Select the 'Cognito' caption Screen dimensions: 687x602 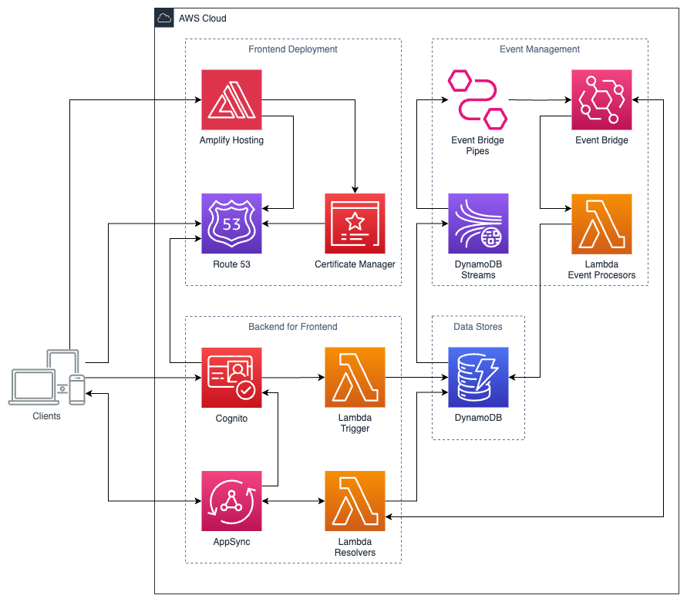231,419
